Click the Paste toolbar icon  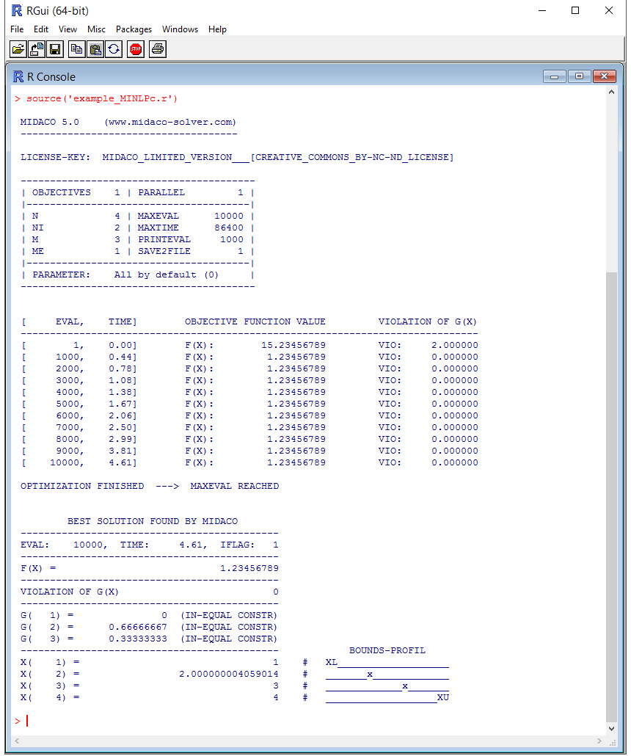pyautogui.click(x=95, y=49)
